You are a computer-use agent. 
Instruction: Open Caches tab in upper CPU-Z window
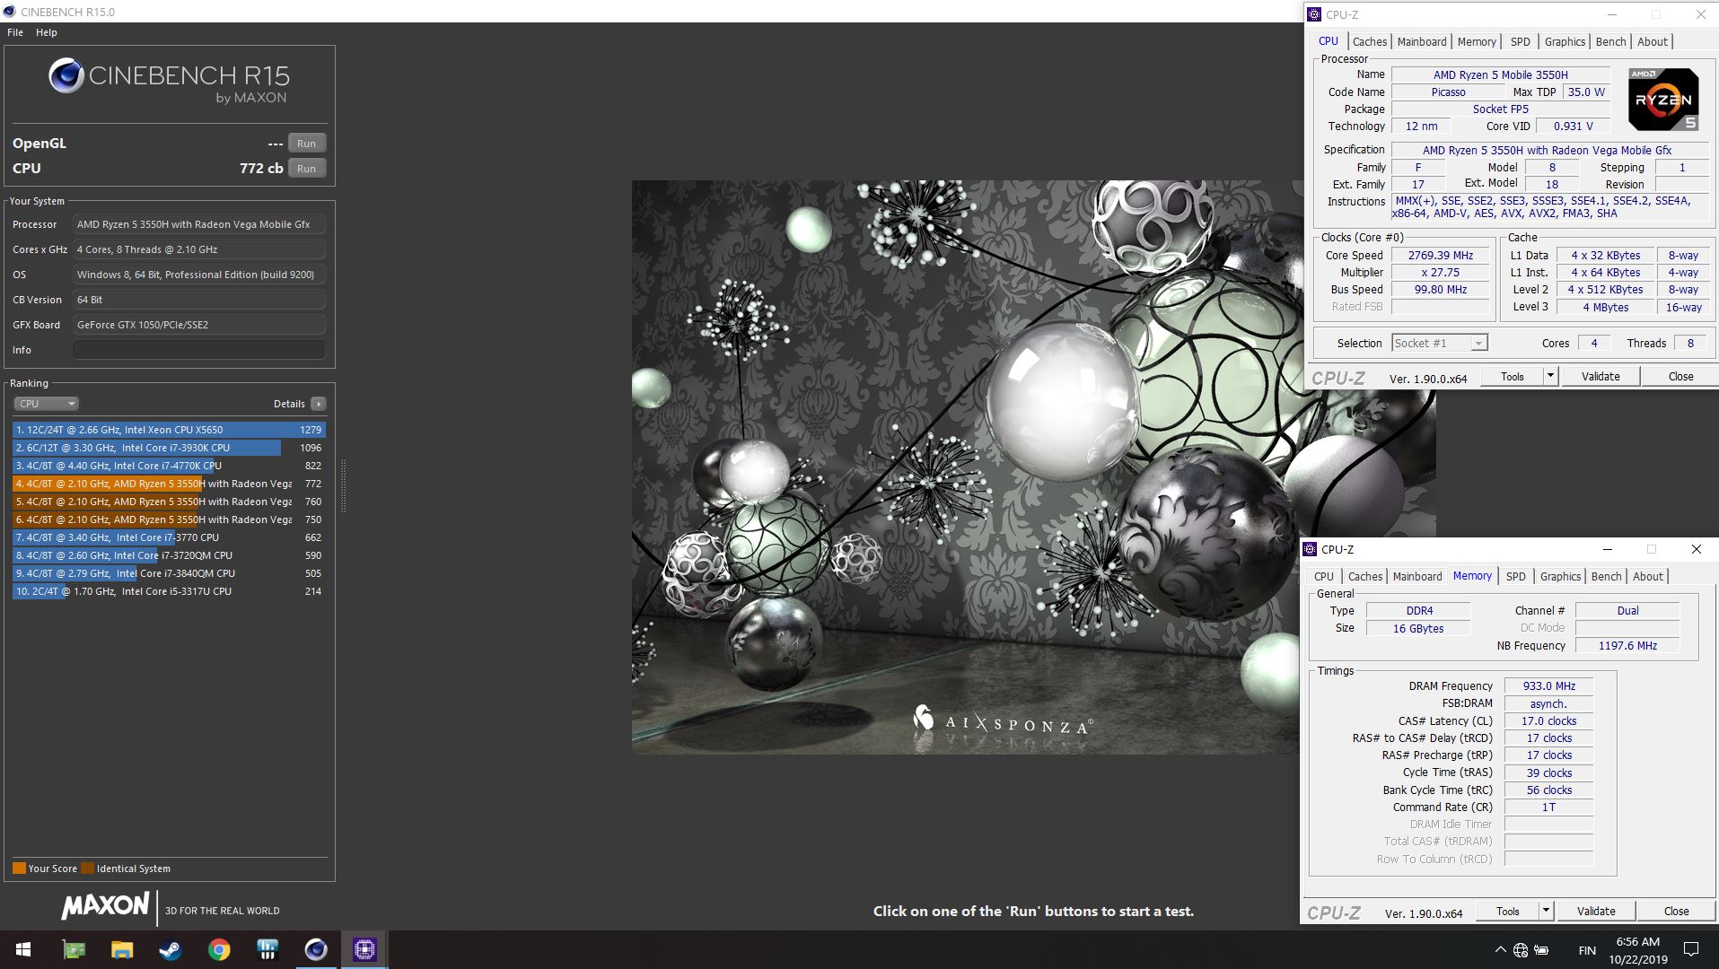[1370, 42]
